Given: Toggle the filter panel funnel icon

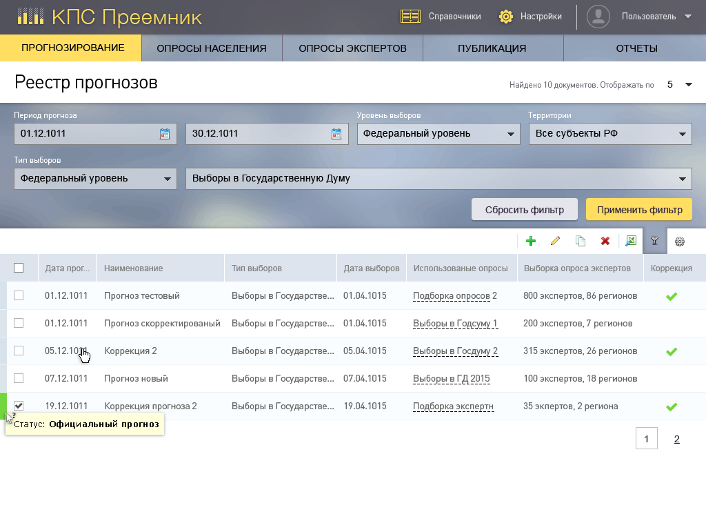Looking at the screenshot, I should click(655, 241).
